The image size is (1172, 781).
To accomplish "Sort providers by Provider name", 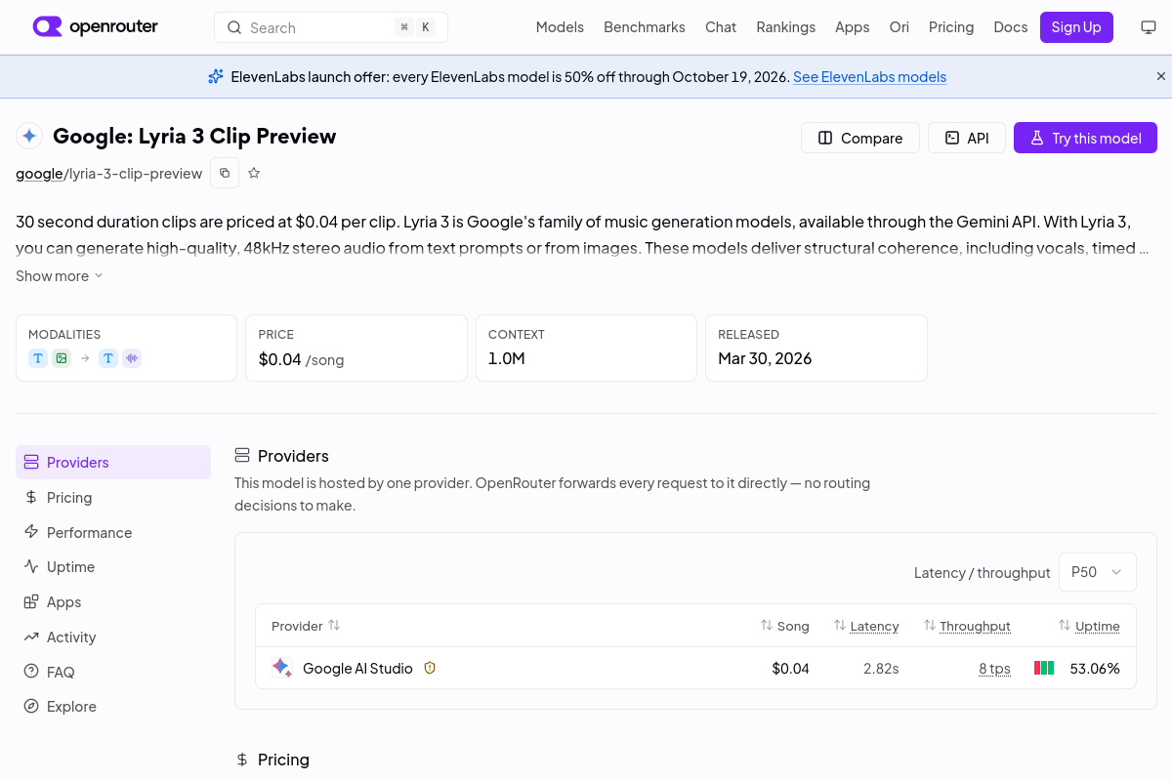I will (x=306, y=626).
